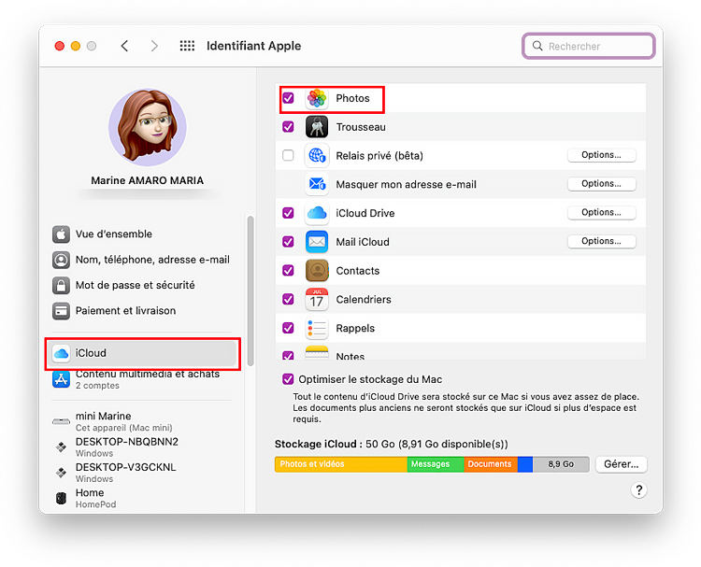Click the iCloud Drive cloud icon
Image resolution: width=701 pixels, height=567 pixels.
click(317, 213)
